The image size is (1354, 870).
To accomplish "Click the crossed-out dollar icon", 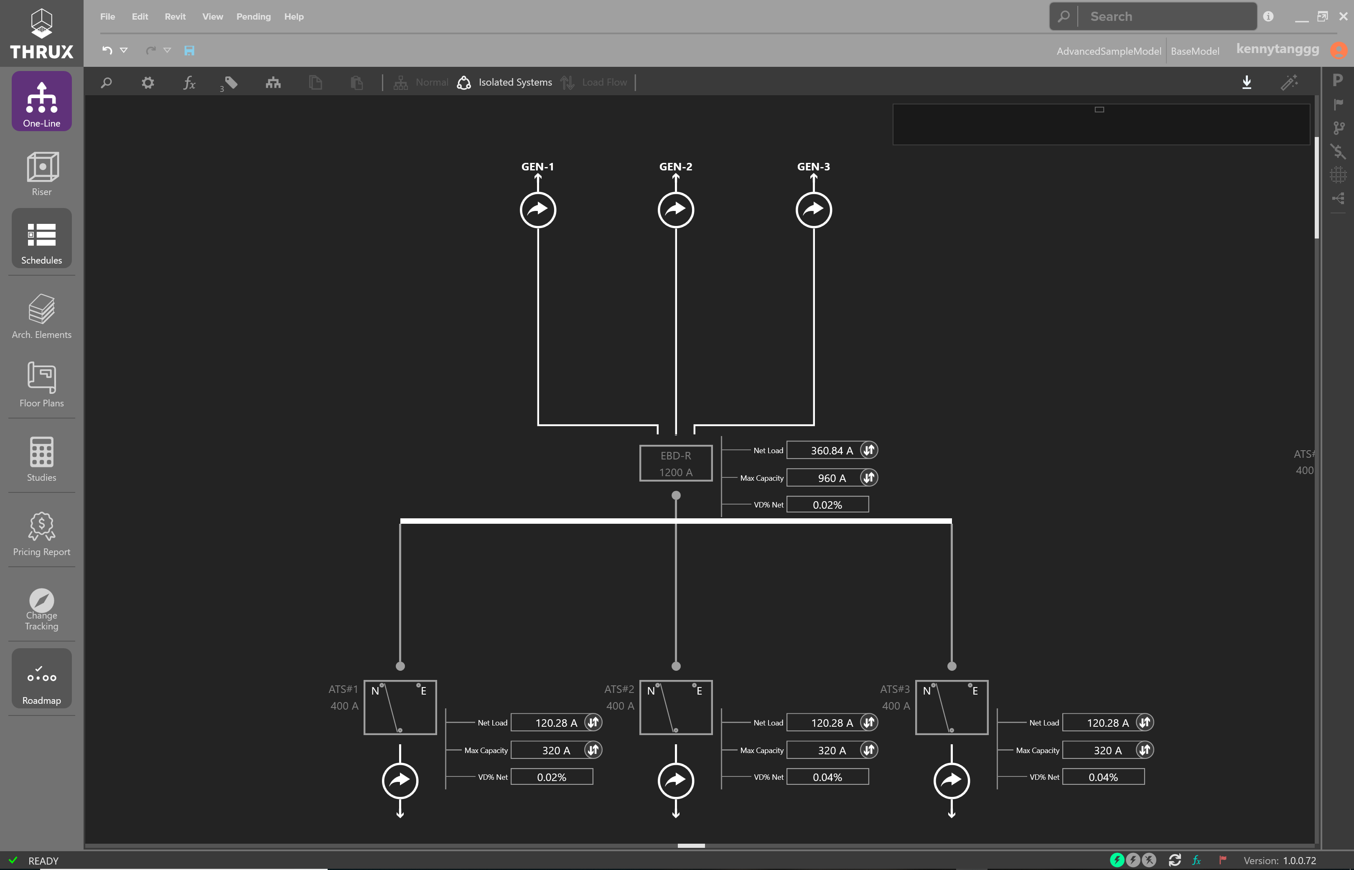I will (x=1338, y=151).
